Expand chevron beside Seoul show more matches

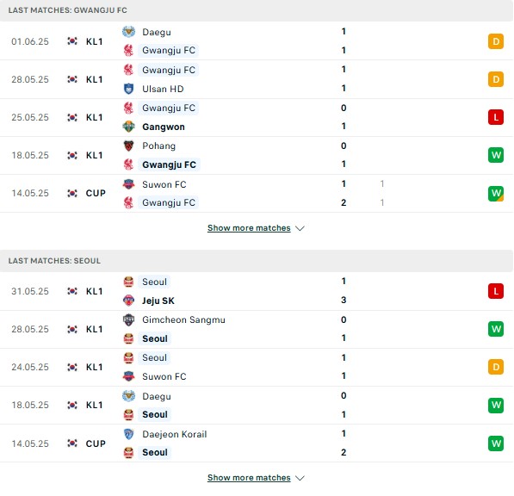click(x=300, y=478)
